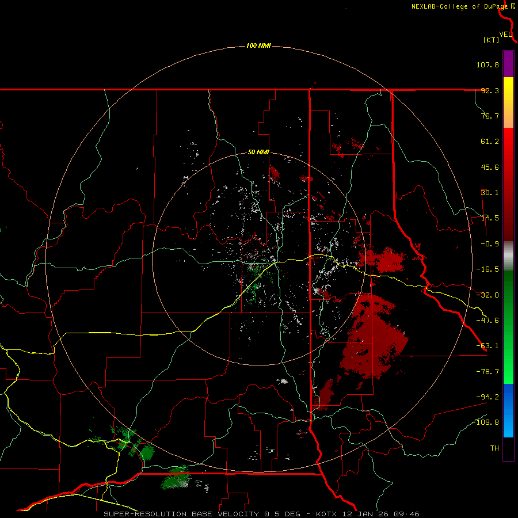
Task: Select the -0.9 legend value
Action: pyautogui.click(x=490, y=244)
